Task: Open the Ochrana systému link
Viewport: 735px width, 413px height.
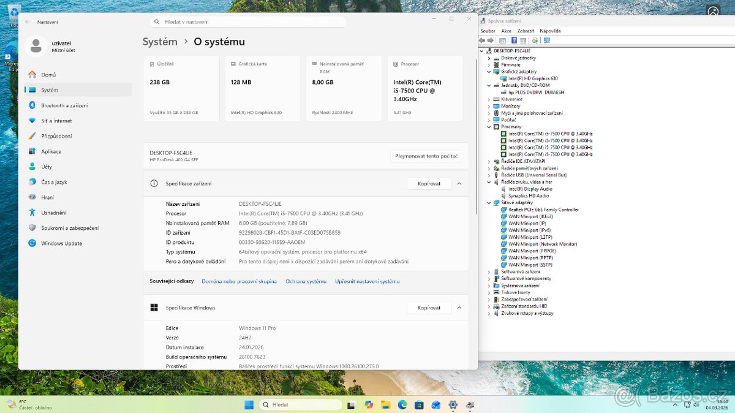Action: pos(306,281)
